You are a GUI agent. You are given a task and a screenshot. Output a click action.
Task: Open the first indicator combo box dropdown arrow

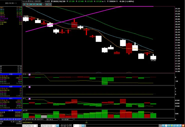click(x=58, y=119)
